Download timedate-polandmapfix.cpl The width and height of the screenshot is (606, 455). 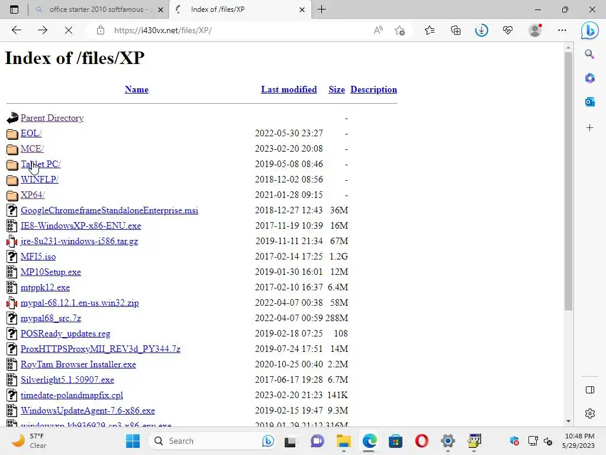point(72,395)
